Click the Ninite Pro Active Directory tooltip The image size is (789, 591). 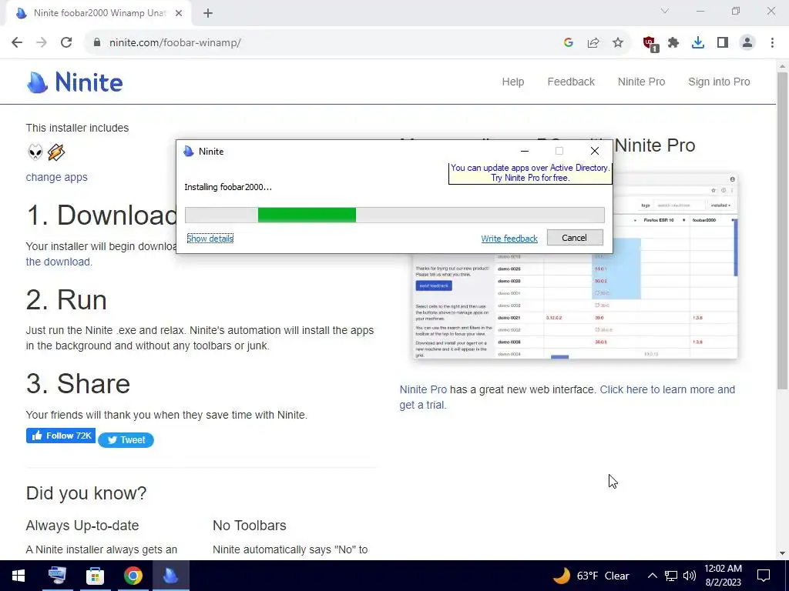530,173
